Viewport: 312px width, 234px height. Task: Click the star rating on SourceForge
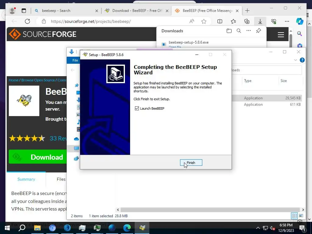click(x=27, y=138)
